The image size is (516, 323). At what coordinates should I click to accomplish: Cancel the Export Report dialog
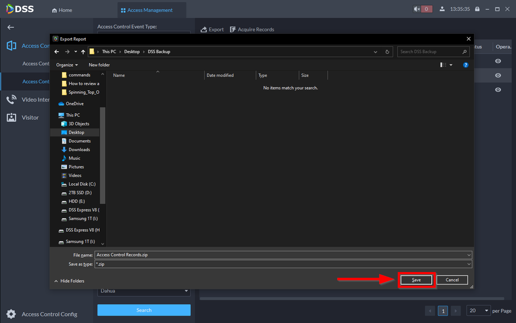452,280
